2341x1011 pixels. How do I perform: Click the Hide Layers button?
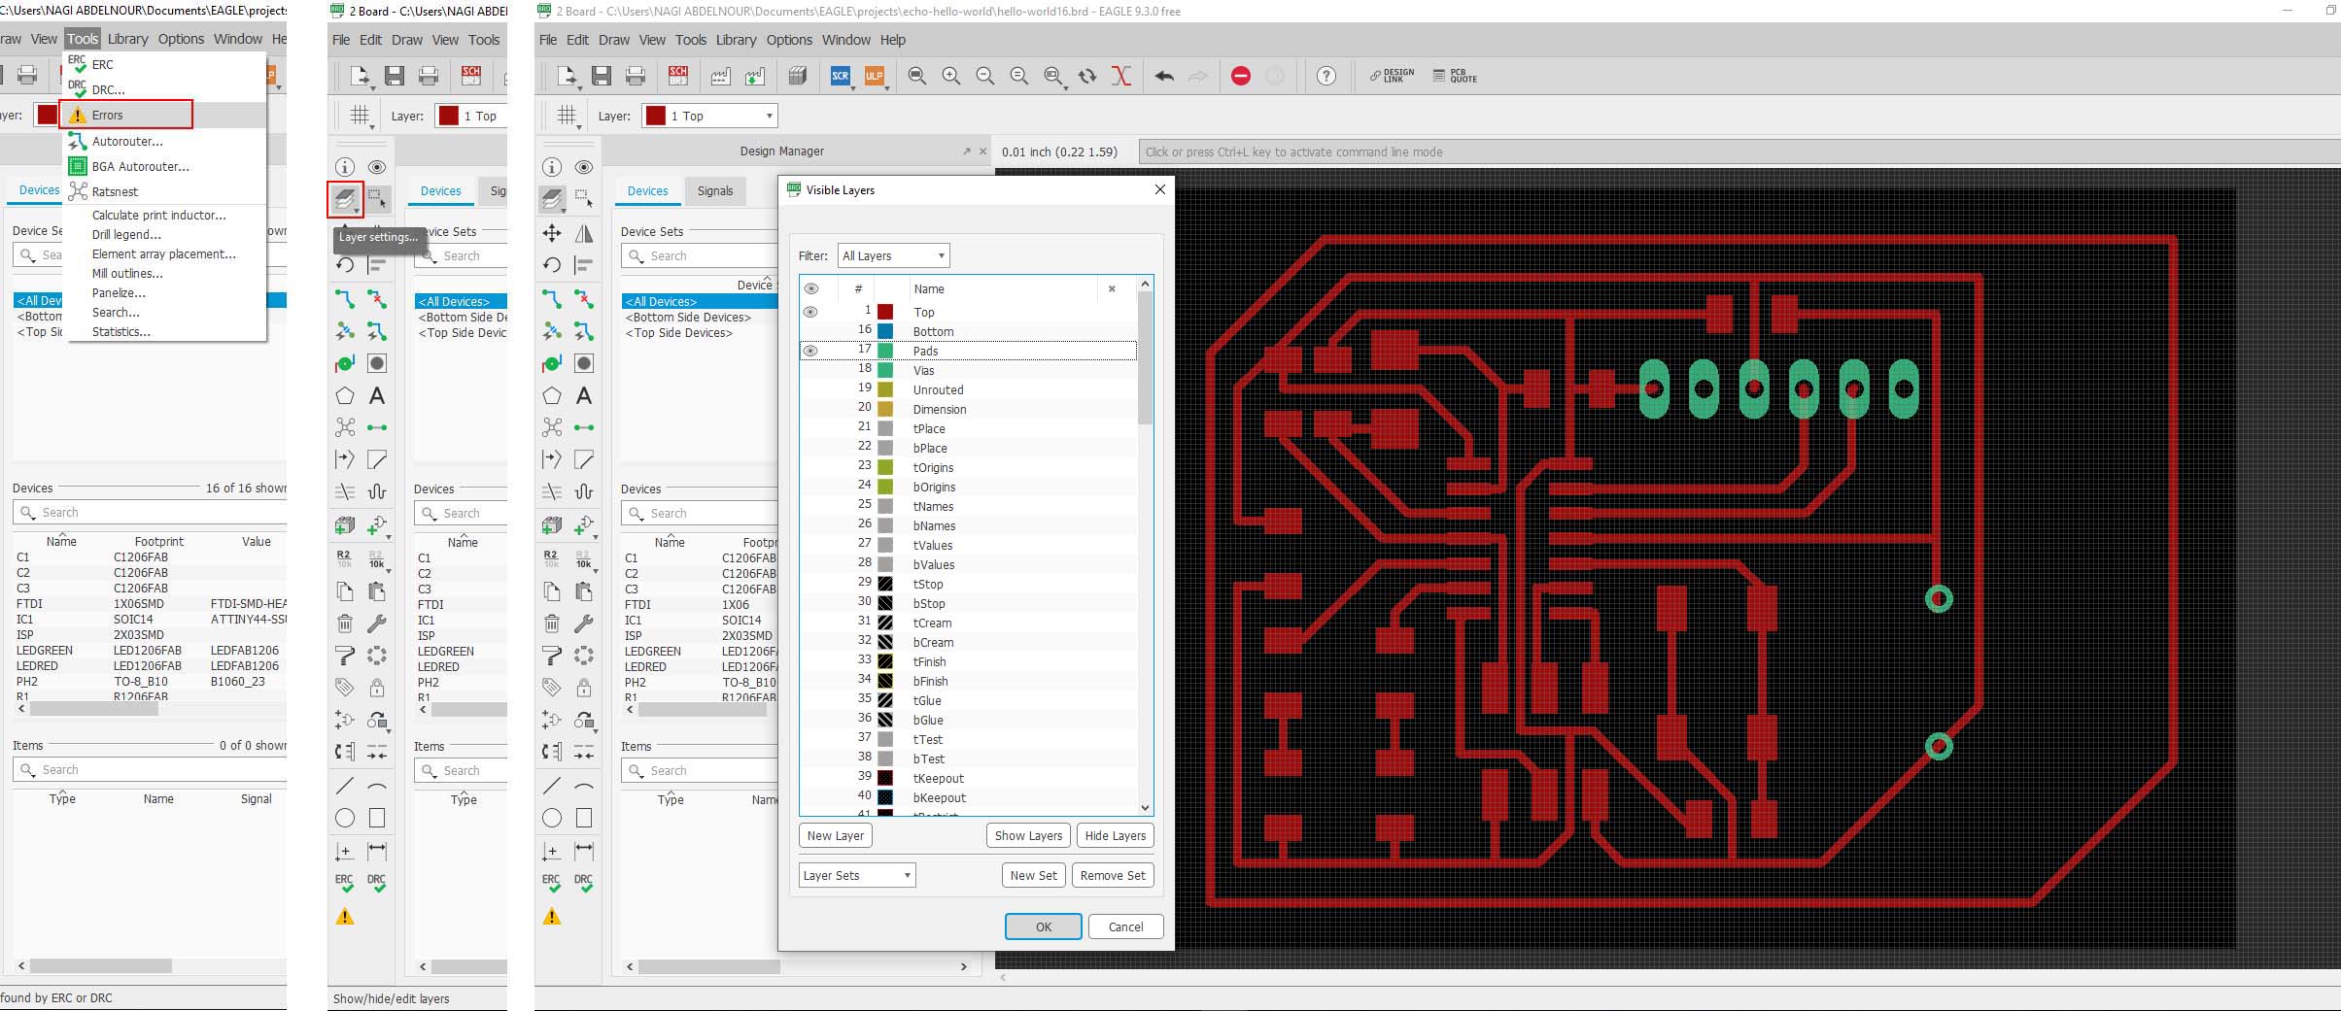1115,835
